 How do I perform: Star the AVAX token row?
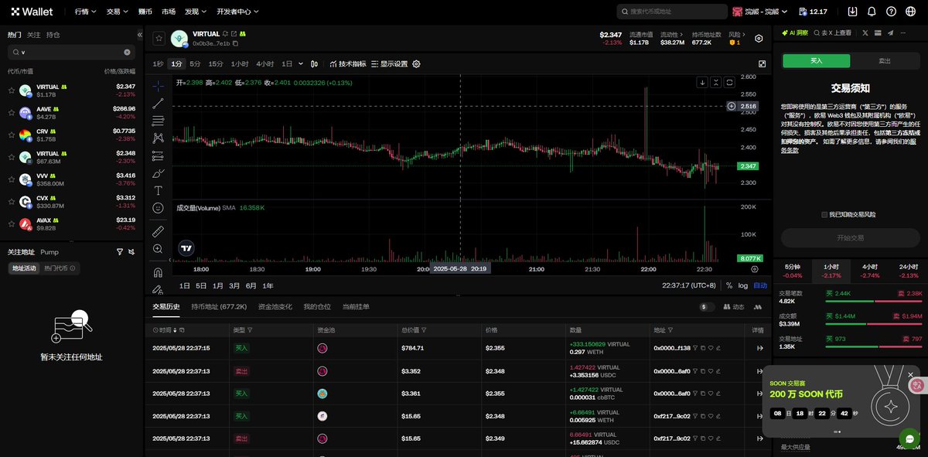tap(11, 223)
